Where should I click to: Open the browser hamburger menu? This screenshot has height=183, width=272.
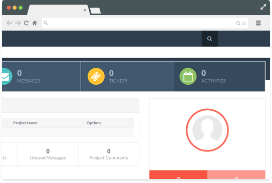258,23
